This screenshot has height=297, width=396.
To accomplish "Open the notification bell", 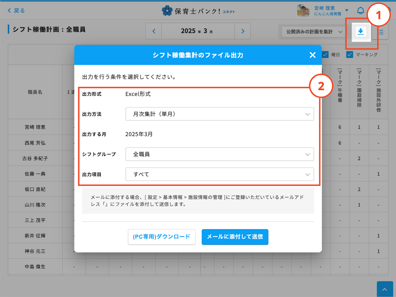I will click(x=360, y=11).
